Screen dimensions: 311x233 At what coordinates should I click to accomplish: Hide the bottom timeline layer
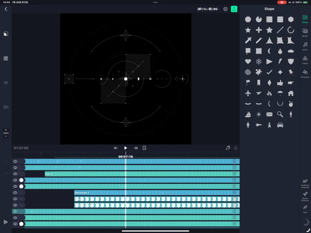15,224
